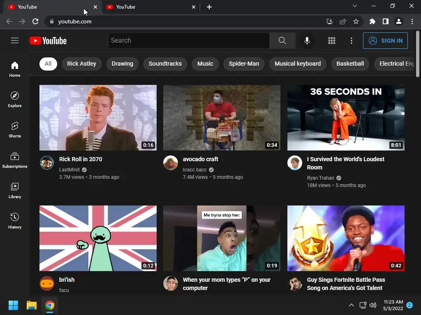Viewport: 421px width, 315px height.
Task: Click LastMinit channel name
Action: coord(69,169)
